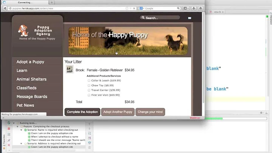The height and width of the screenshot is (153, 272).
Task: Enable the Travel Carrier option
Action: pyautogui.click(x=89, y=90)
